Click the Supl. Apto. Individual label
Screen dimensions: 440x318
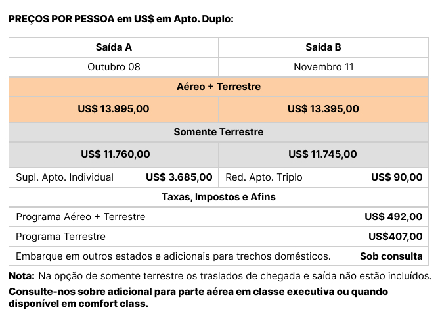point(65,177)
